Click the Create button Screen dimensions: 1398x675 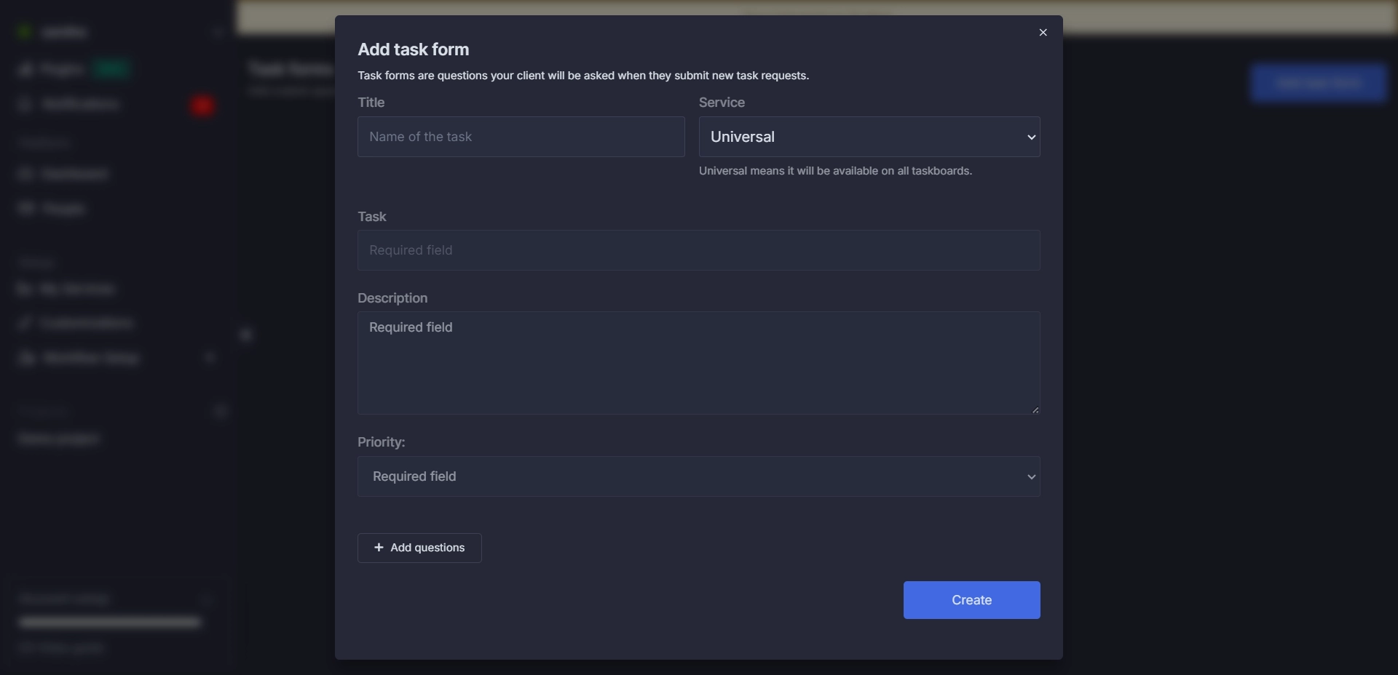point(971,599)
